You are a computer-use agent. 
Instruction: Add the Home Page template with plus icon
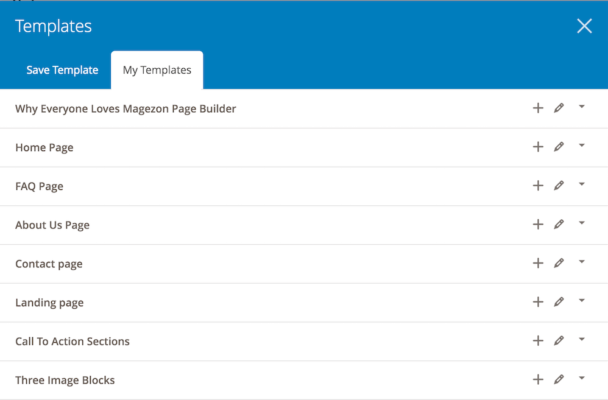[538, 147]
